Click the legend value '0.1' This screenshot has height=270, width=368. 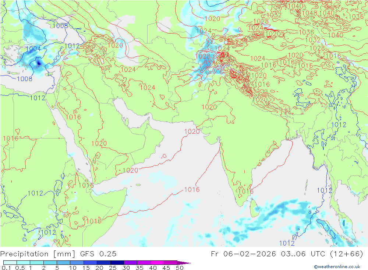[x=6, y=268]
